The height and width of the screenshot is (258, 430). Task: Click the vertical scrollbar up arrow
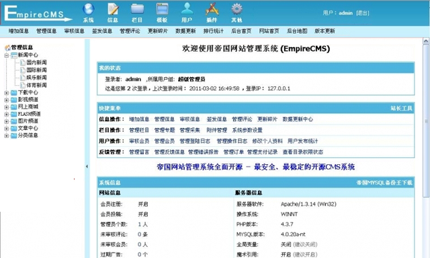426,42
